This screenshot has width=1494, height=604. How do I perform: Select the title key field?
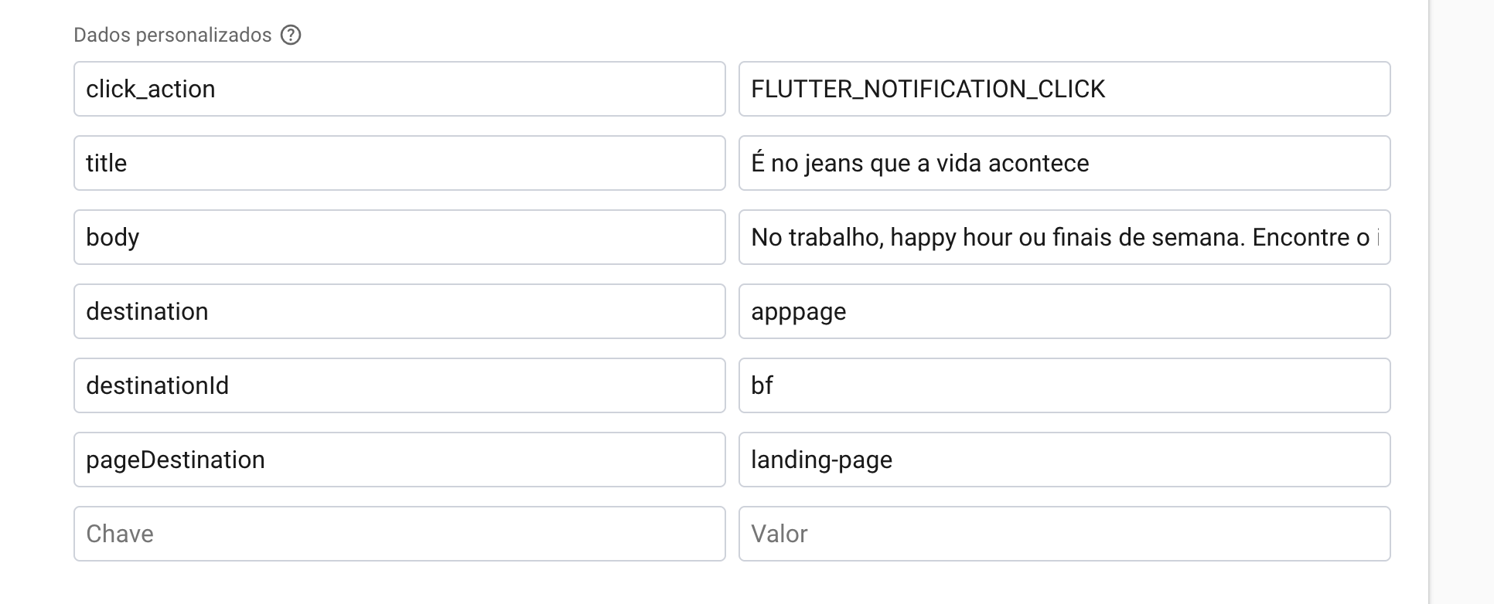pyautogui.click(x=399, y=163)
